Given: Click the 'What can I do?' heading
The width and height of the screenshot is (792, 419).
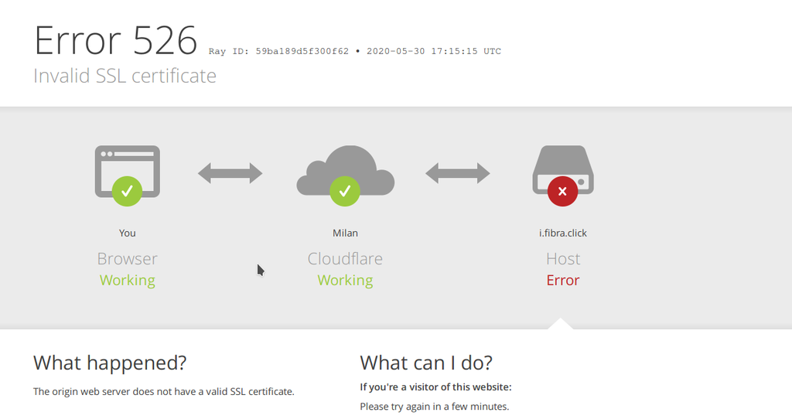Looking at the screenshot, I should [x=426, y=363].
